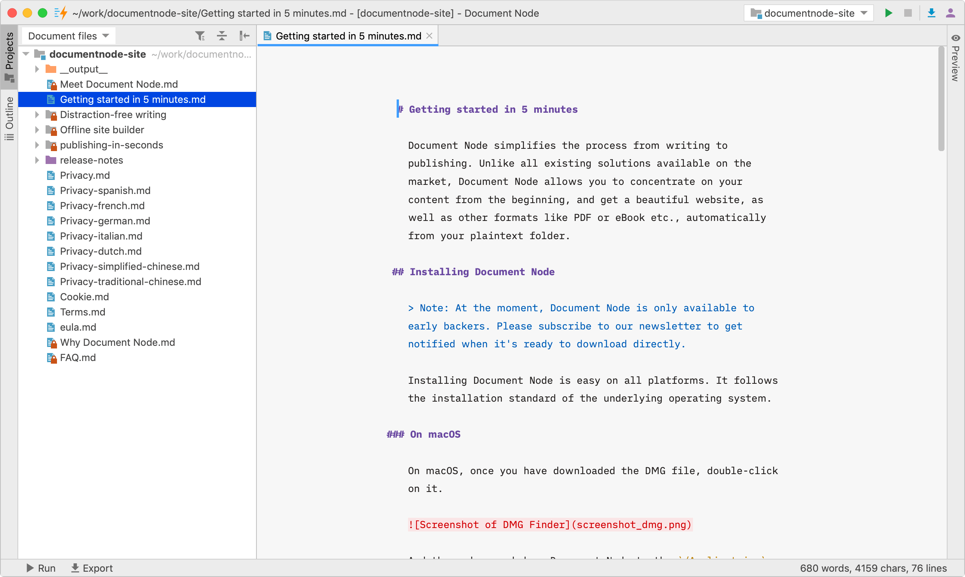Select the Privacy-traditional-chinese.md file
965x577 pixels.
[130, 282]
